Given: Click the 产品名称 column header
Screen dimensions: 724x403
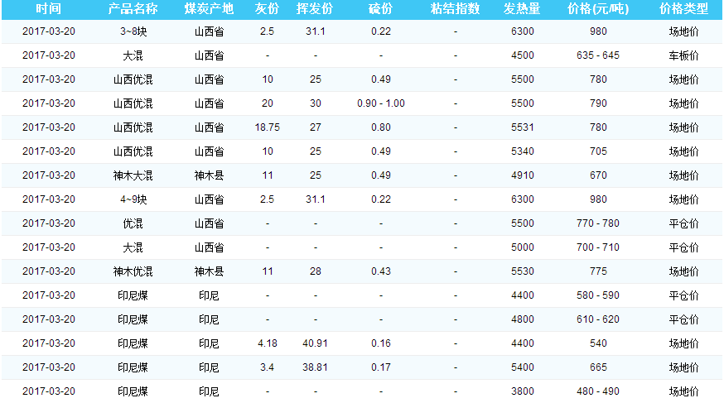Looking at the screenshot, I should 133,9.
